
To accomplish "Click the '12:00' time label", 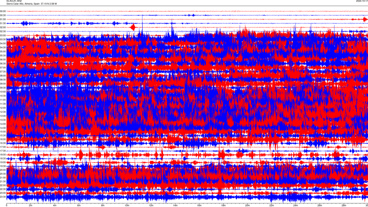I will 3,108.
